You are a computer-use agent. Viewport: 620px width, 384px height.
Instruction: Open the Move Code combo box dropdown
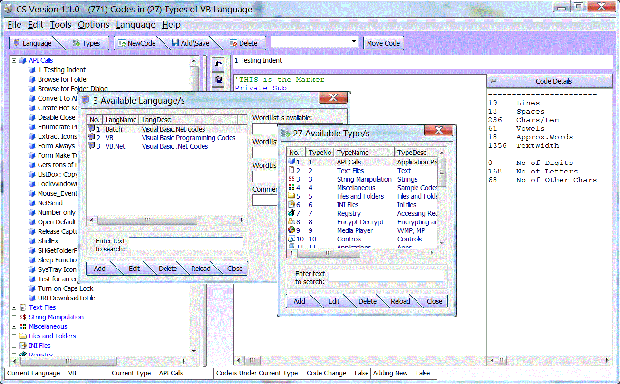(354, 42)
